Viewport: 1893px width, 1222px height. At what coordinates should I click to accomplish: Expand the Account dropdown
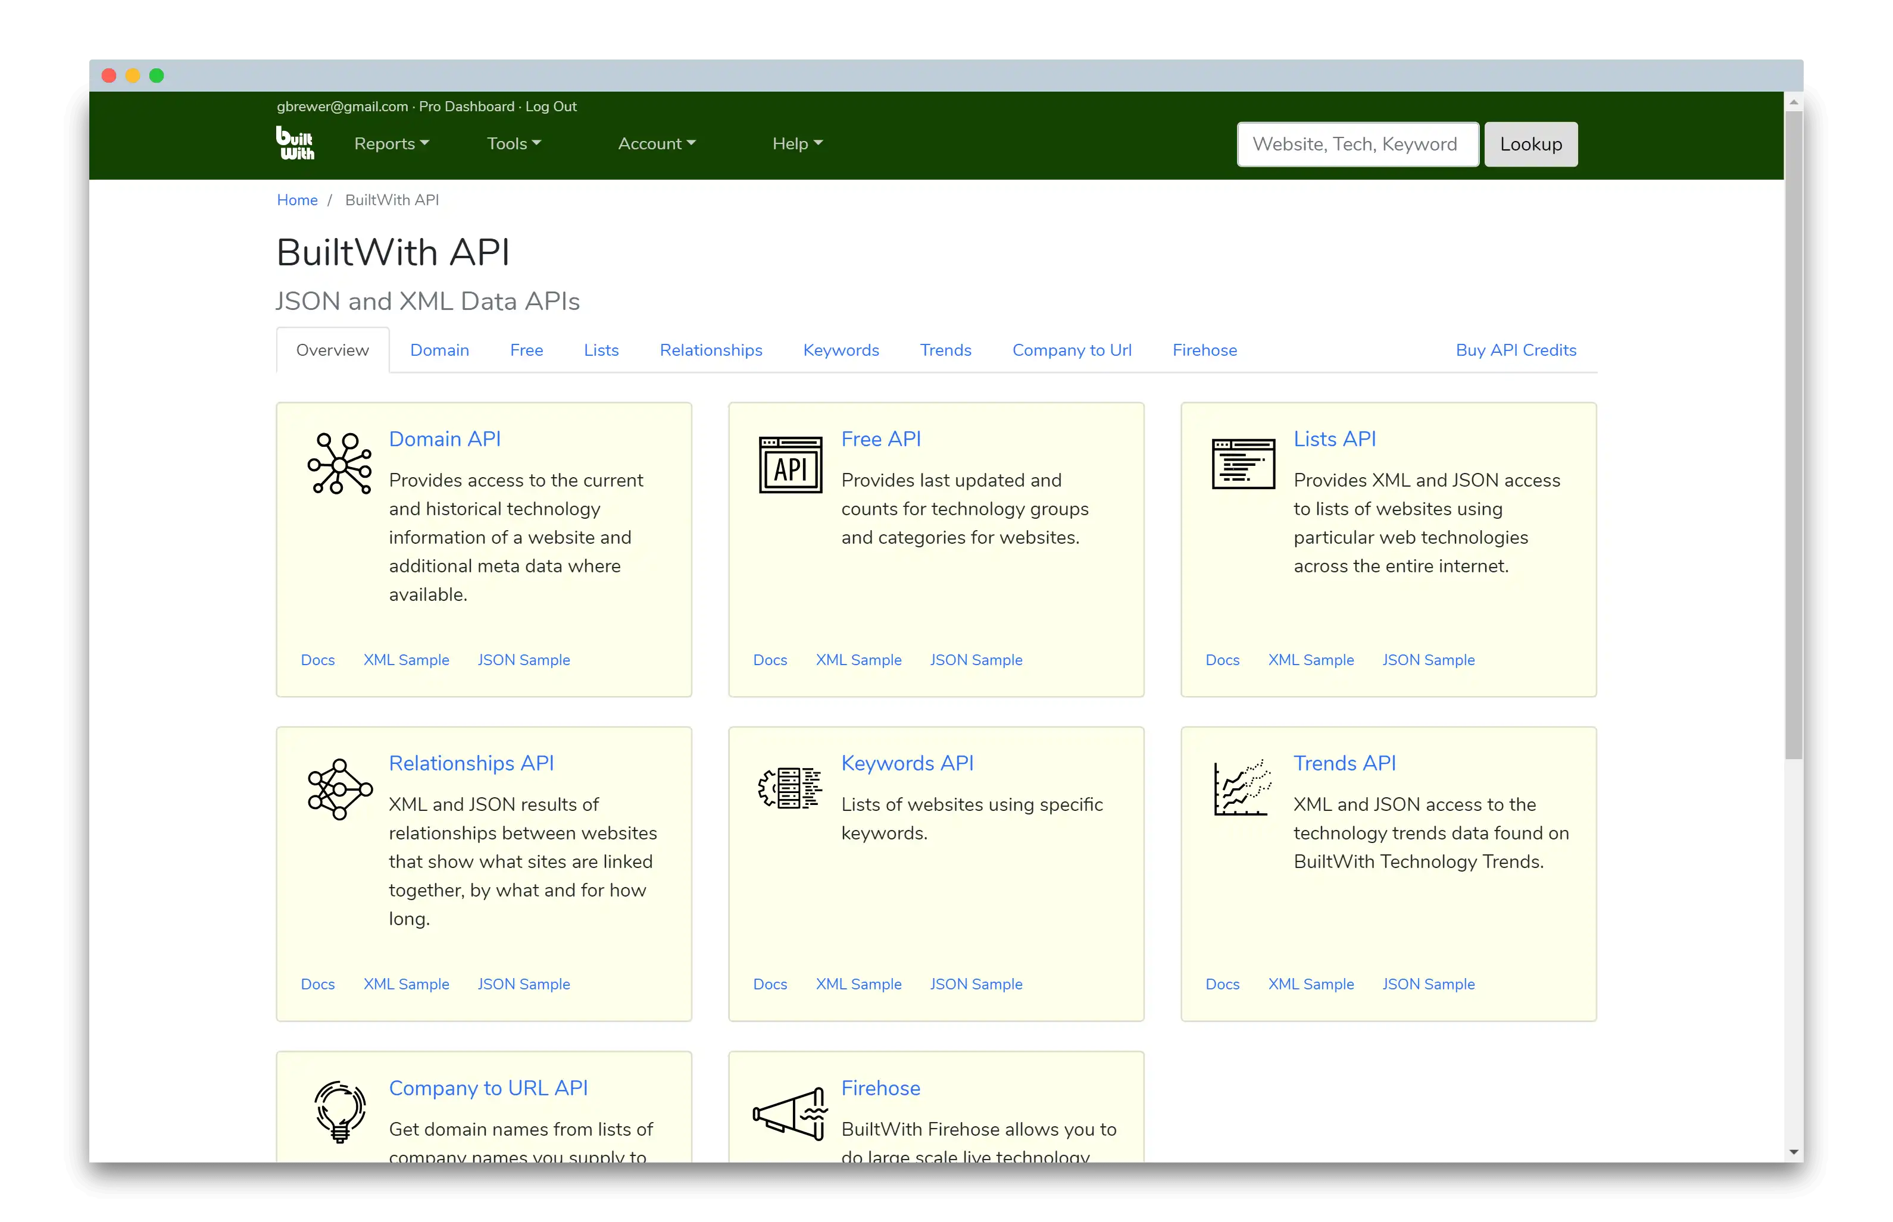click(655, 143)
